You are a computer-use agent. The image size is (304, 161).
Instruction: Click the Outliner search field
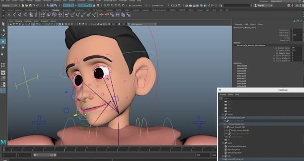click(x=264, y=98)
